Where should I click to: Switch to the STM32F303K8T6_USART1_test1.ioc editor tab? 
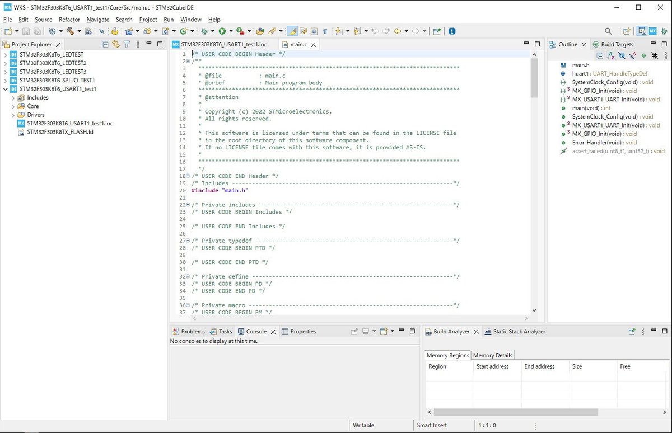tap(225, 44)
